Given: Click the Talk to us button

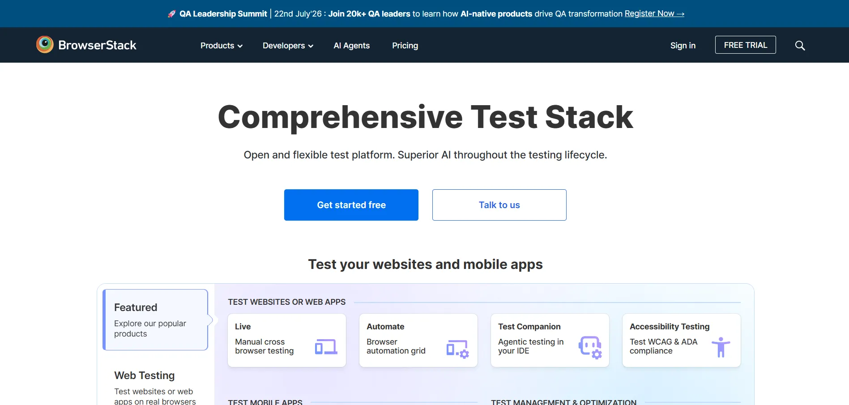Looking at the screenshot, I should 499,205.
